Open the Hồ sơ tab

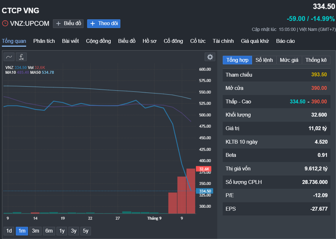click(149, 41)
